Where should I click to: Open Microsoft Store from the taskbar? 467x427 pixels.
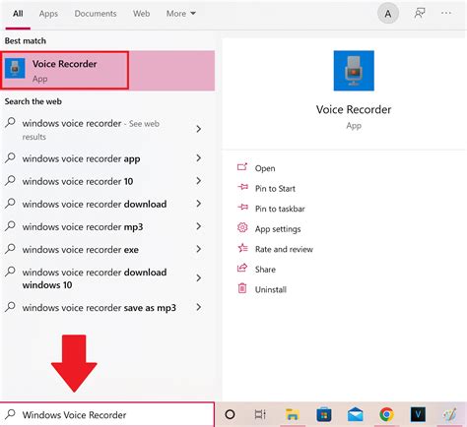point(323,414)
